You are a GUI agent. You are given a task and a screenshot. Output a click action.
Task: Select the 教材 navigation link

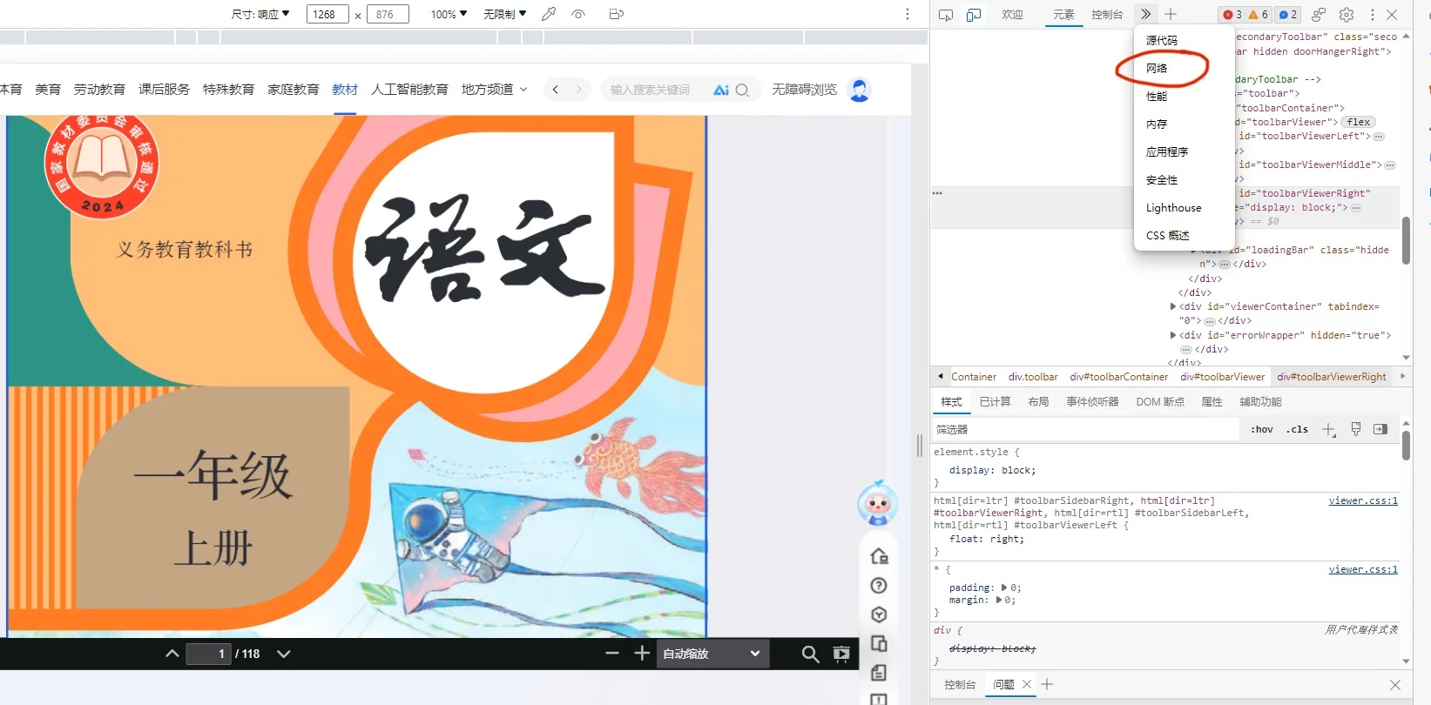[345, 90]
